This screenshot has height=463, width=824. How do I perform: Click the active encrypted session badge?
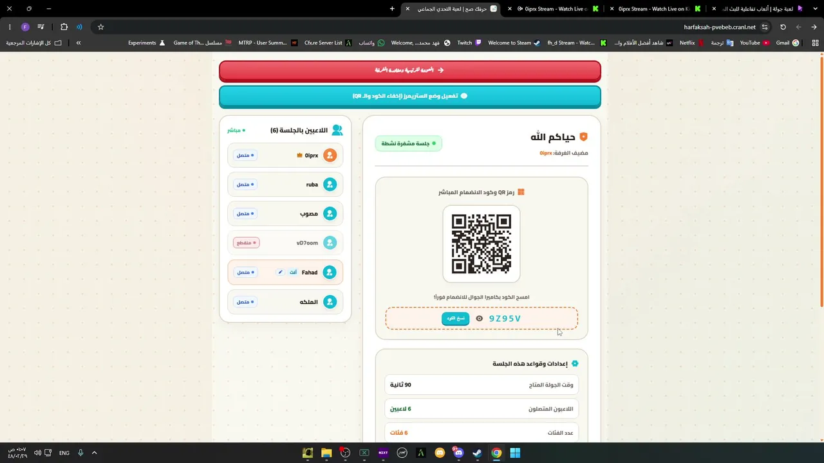coord(408,143)
